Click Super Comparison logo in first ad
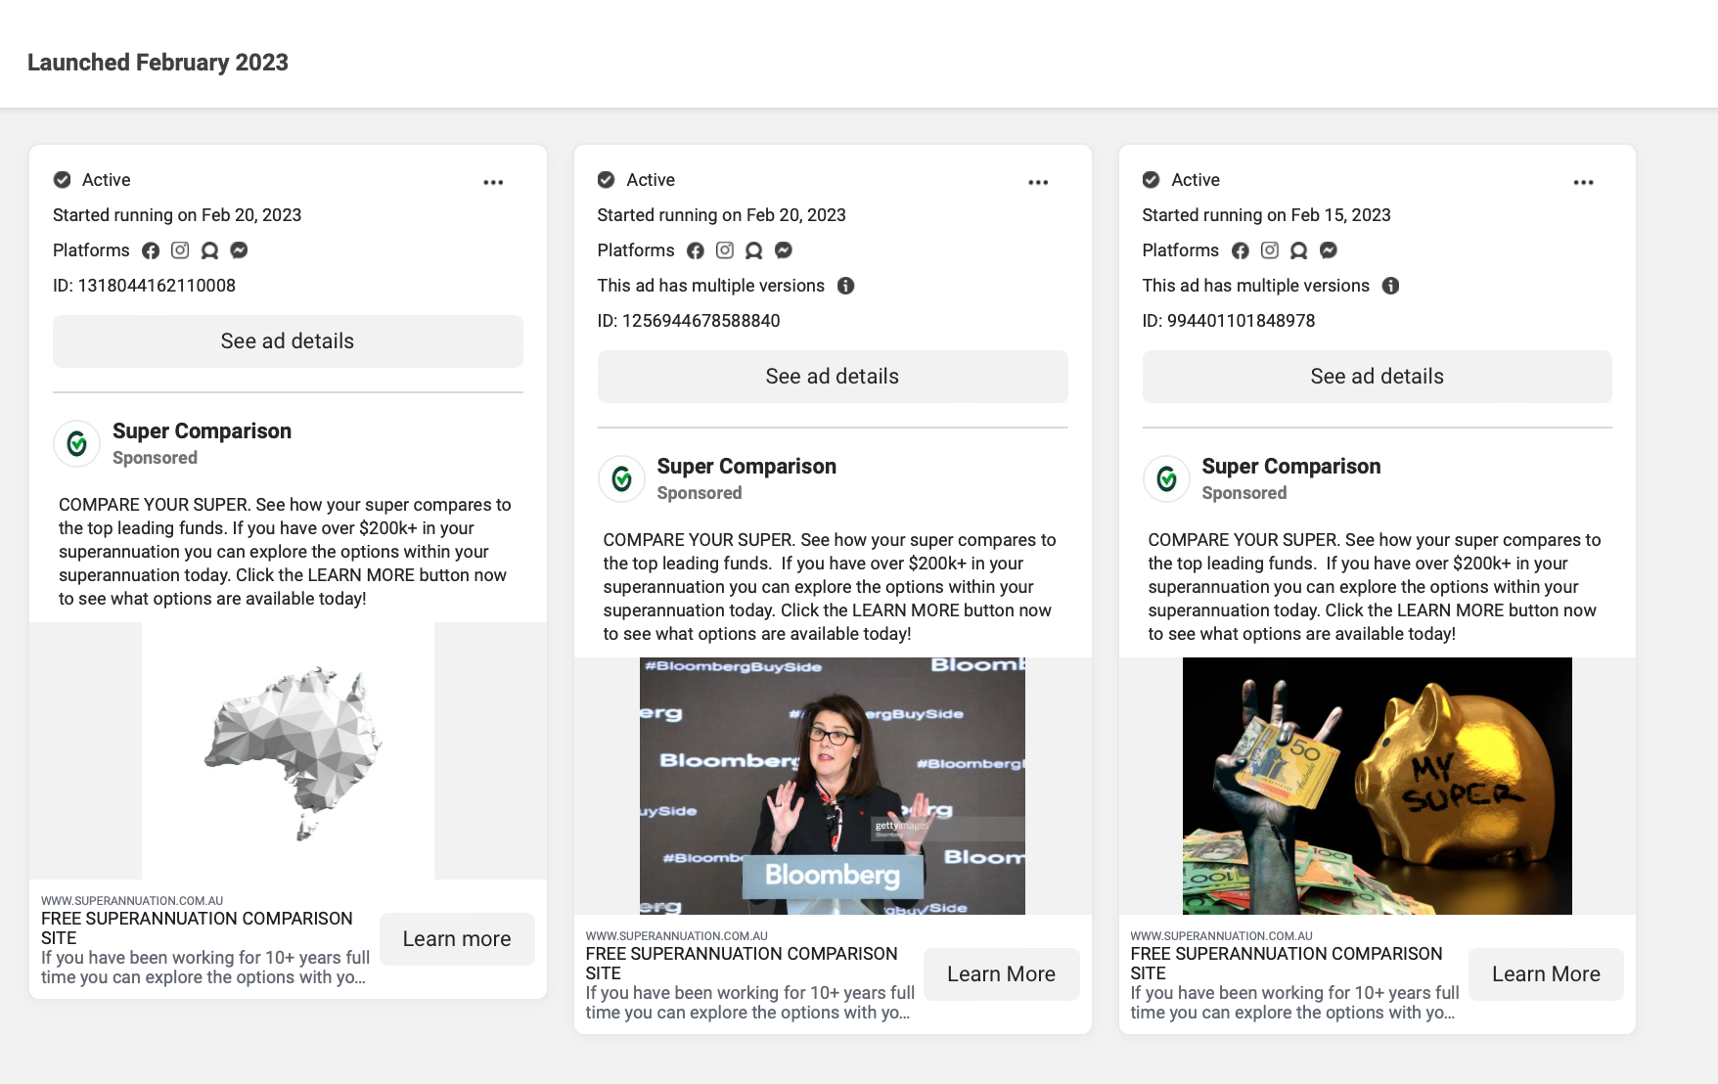This screenshot has height=1084, width=1718. point(76,444)
